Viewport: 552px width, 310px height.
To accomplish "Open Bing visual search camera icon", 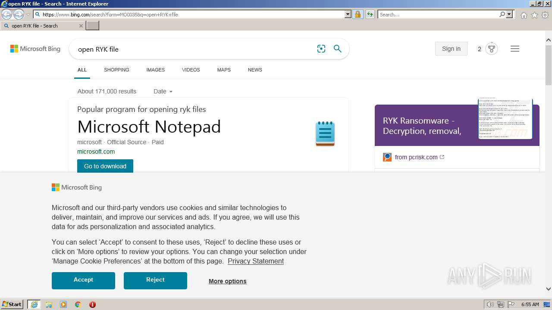I will 321,49.
